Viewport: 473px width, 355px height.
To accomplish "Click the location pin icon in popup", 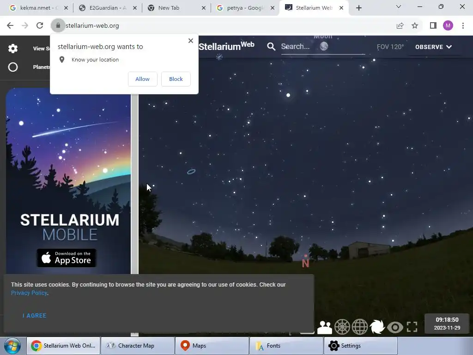I will coord(62,60).
